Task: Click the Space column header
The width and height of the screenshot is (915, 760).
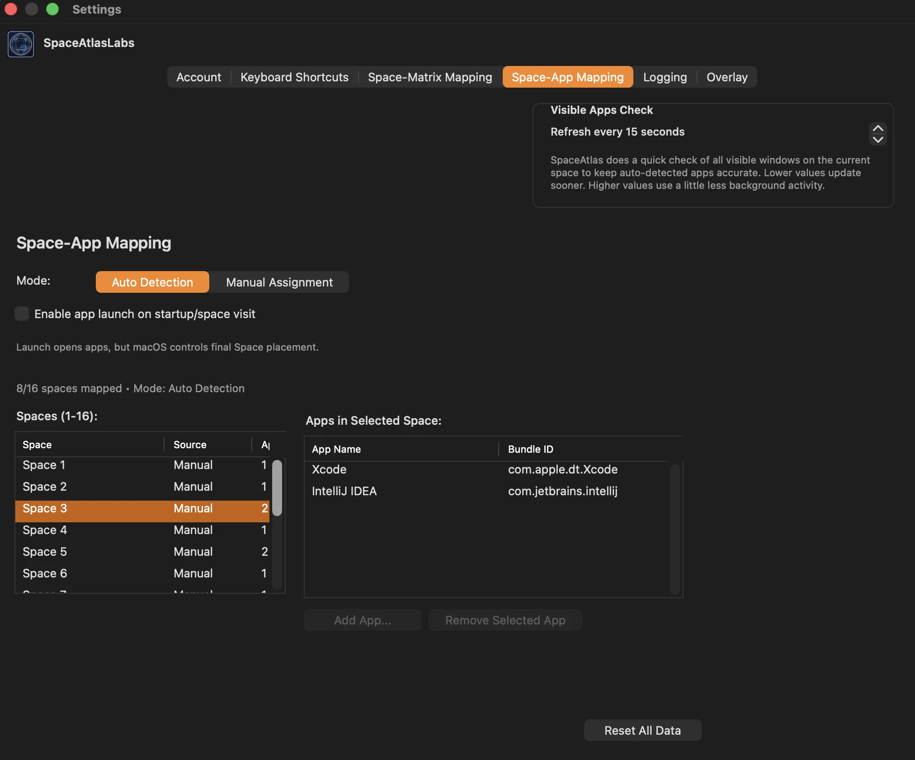Action: coord(37,444)
